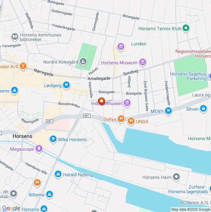Click the Bilka Horsens cart icon
Screen dimensions: 211x212
coord(53,139)
